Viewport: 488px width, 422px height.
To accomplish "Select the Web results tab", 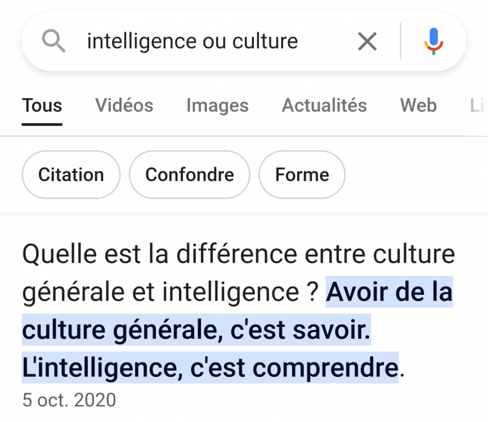I will point(418,106).
